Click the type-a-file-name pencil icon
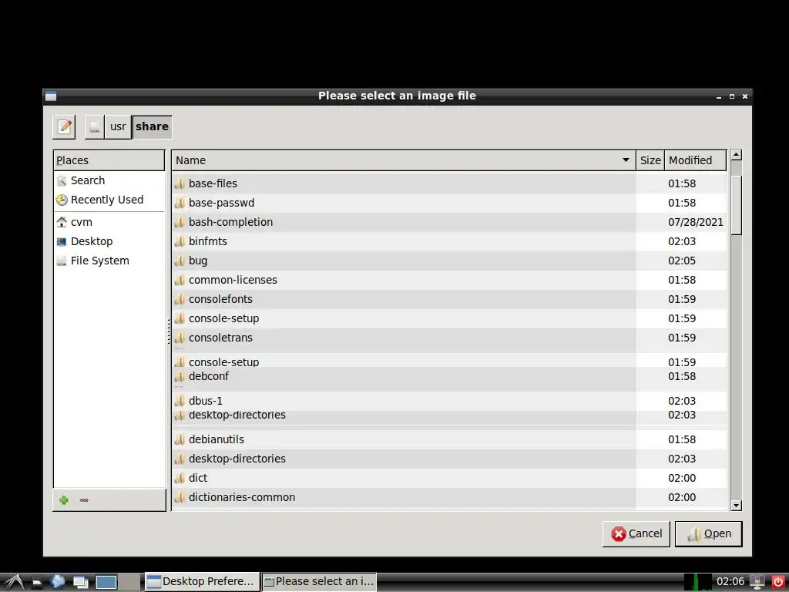The image size is (789, 592). point(64,127)
